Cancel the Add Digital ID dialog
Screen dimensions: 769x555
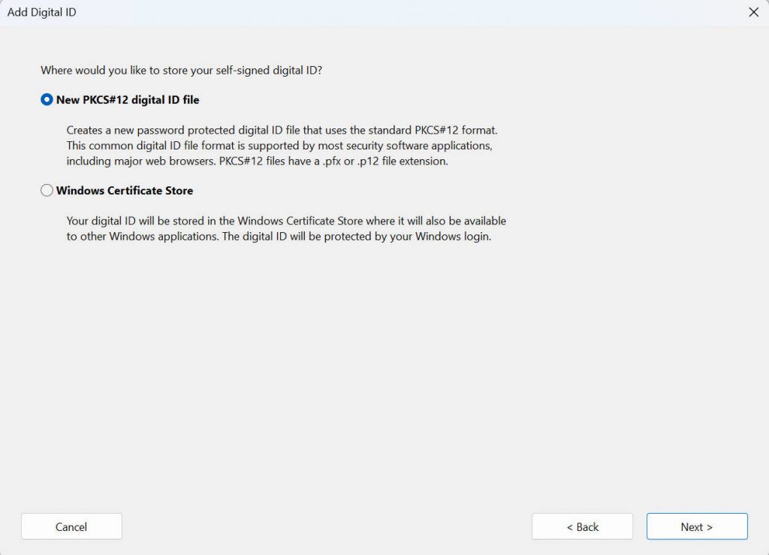[x=71, y=526]
